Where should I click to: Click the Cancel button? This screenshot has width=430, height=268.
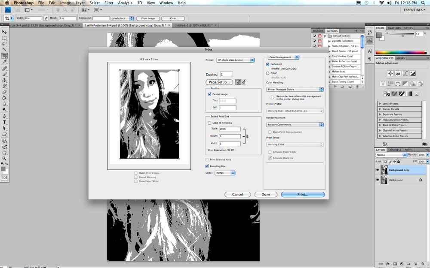pos(237,194)
